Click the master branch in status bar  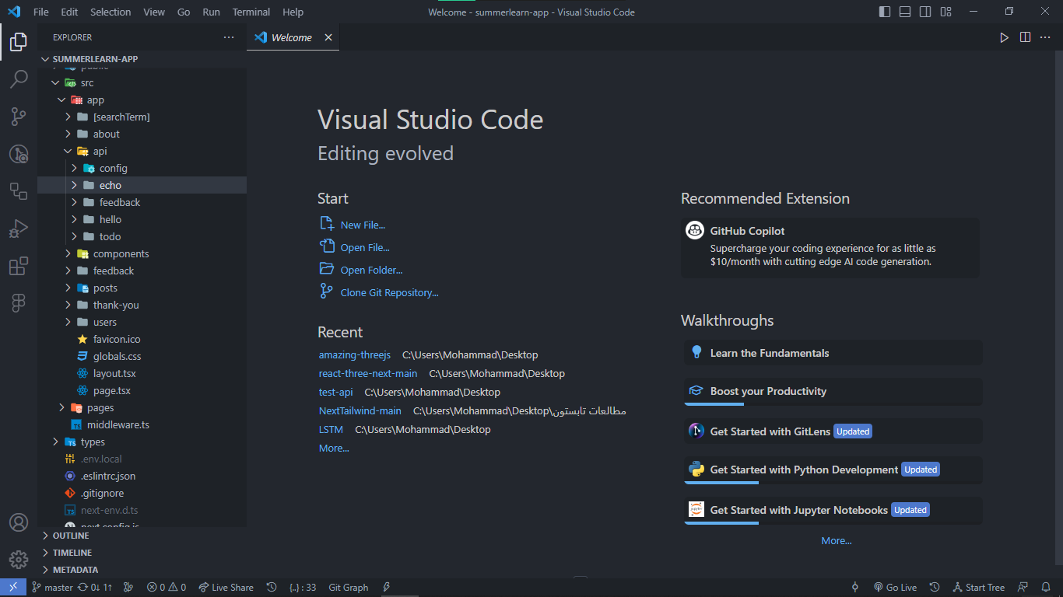coord(52,588)
